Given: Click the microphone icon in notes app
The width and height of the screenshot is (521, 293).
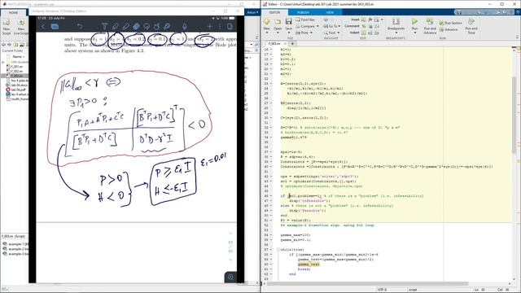Looking at the screenshot, I should [x=185, y=26].
